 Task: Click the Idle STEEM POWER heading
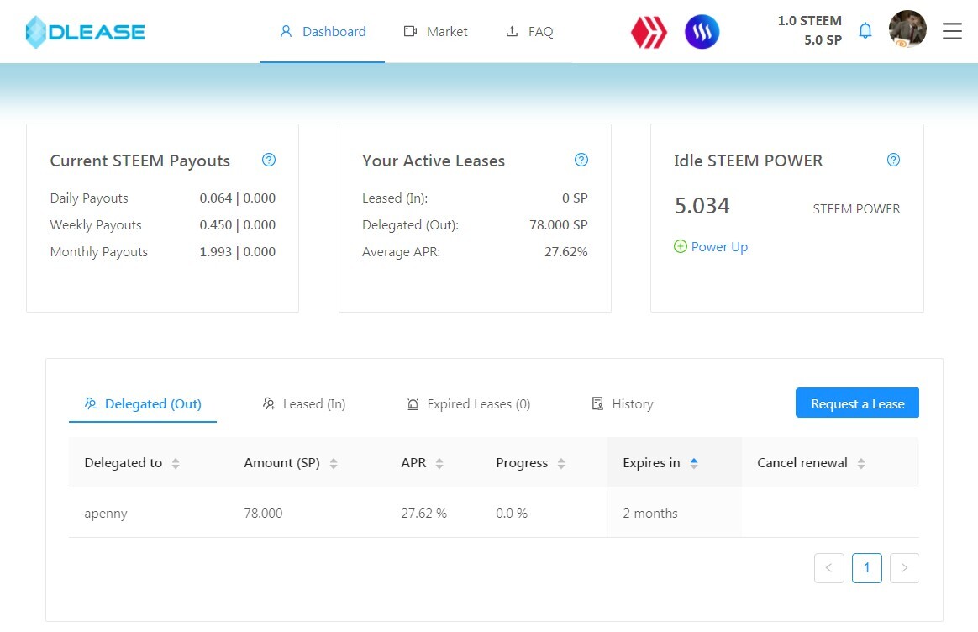pyautogui.click(x=748, y=161)
